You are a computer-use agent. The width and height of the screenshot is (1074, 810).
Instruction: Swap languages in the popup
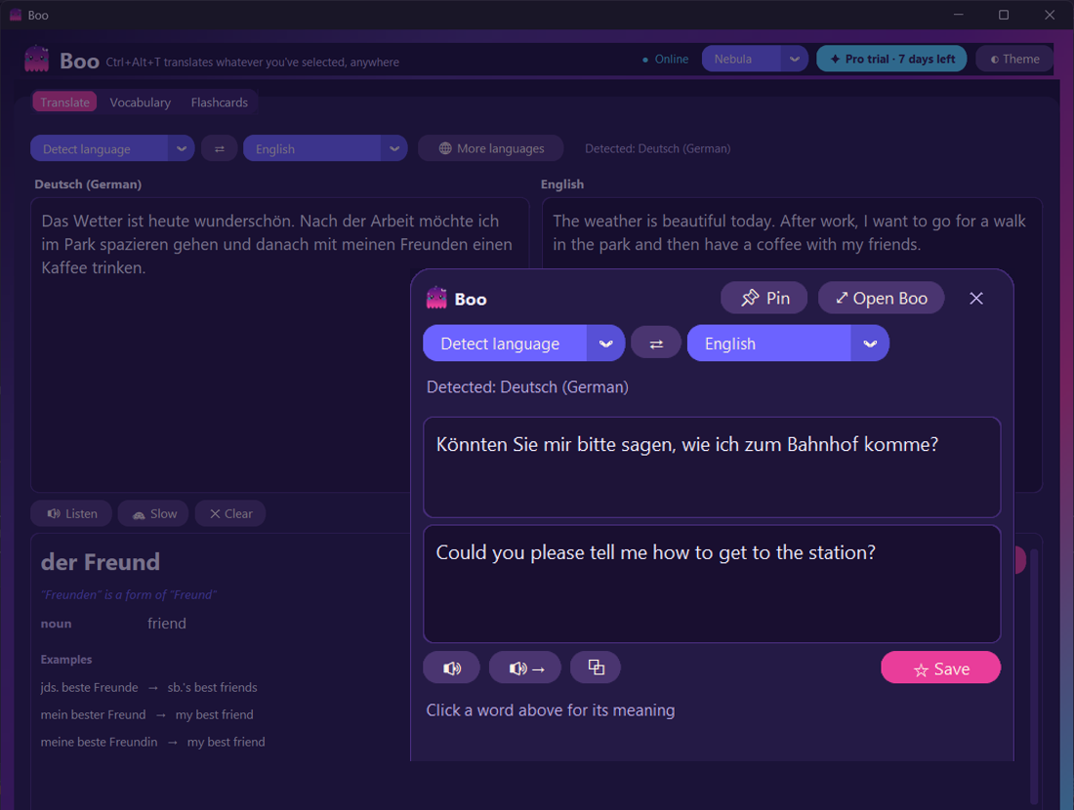pyautogui.click(x=655, y=344)
